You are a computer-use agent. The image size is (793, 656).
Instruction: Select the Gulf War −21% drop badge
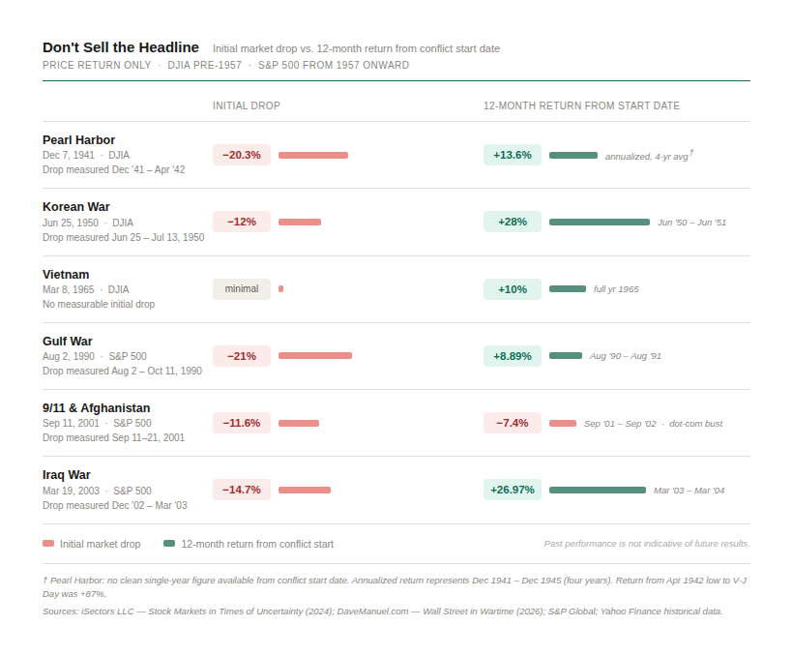[242, 356]
